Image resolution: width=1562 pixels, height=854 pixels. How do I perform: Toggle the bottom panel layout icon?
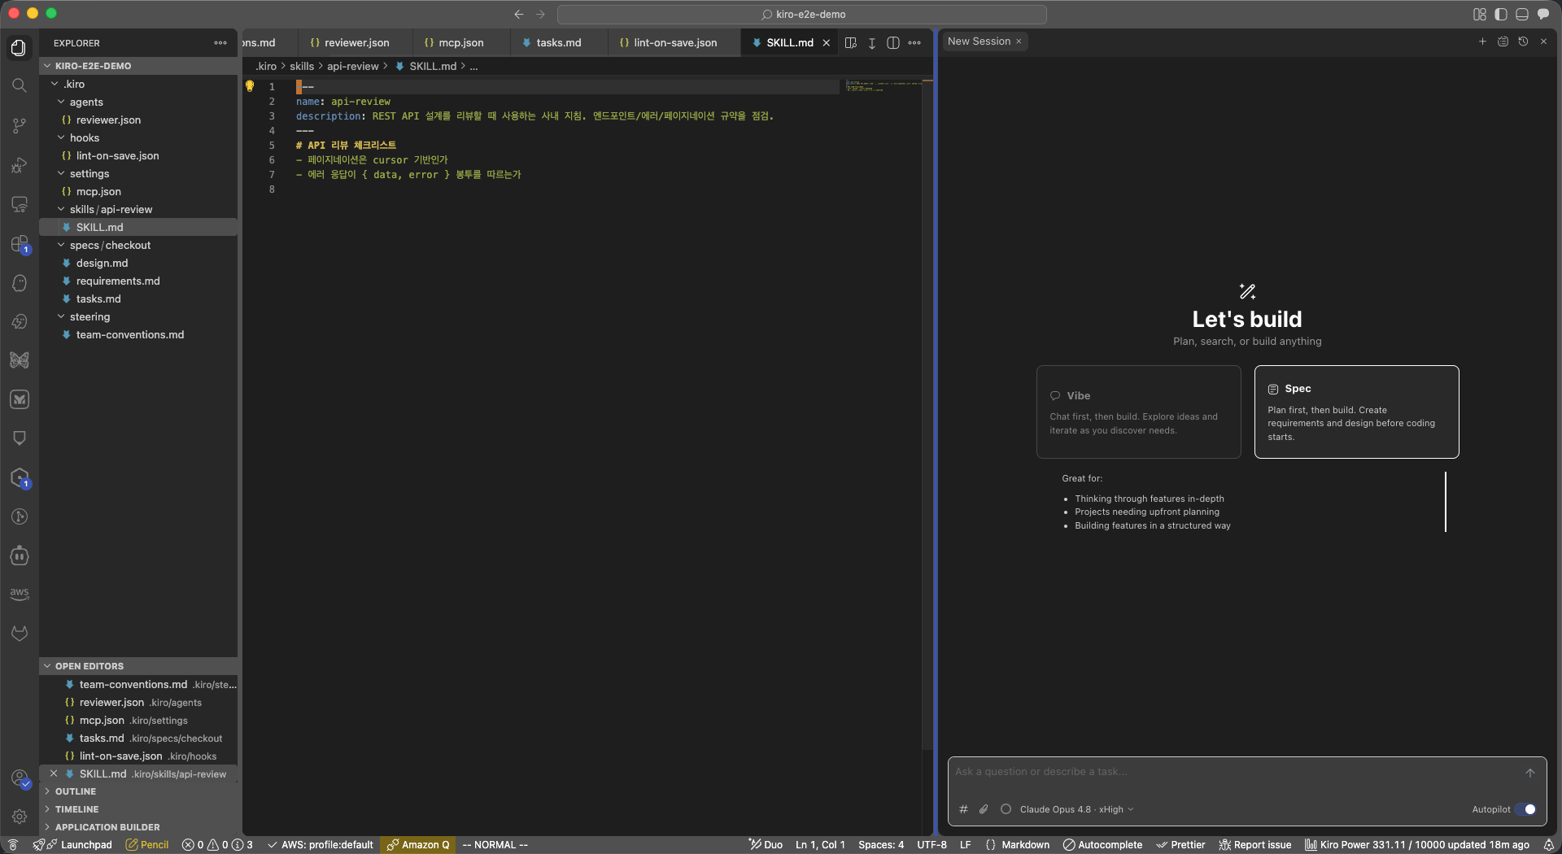[1522, 15]
